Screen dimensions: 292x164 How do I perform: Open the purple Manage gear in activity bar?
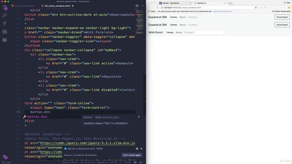(5, 157)
